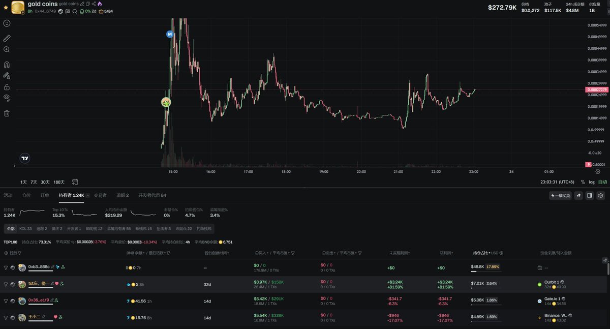Click the 一键买卖 quick trade button
Image resolution: width=610 pixels, height=329 pixels.
(560, 195)
